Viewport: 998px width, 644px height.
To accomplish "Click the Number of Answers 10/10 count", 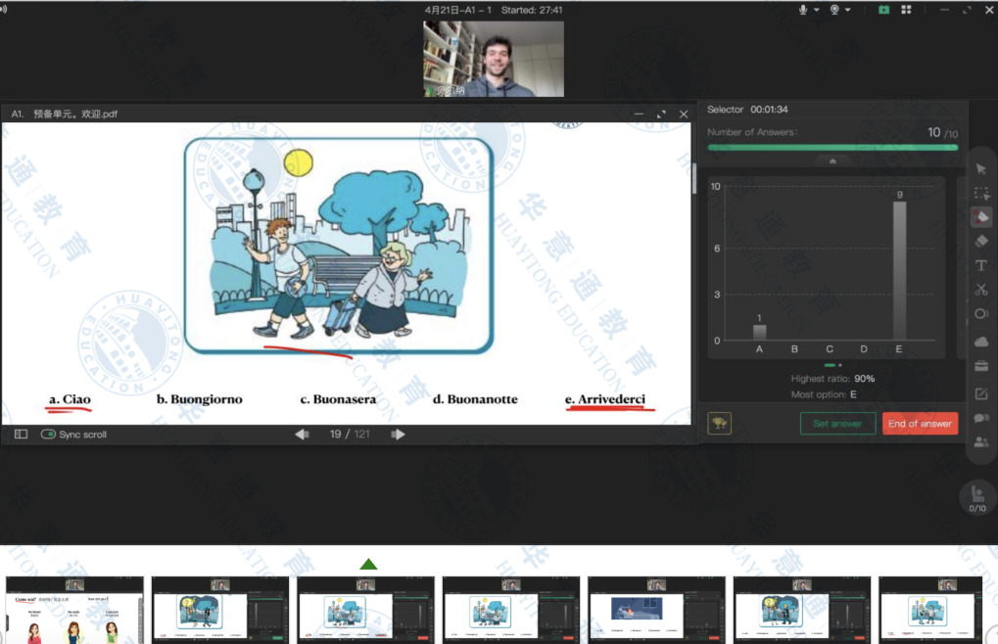I will [x=942, y=132].
